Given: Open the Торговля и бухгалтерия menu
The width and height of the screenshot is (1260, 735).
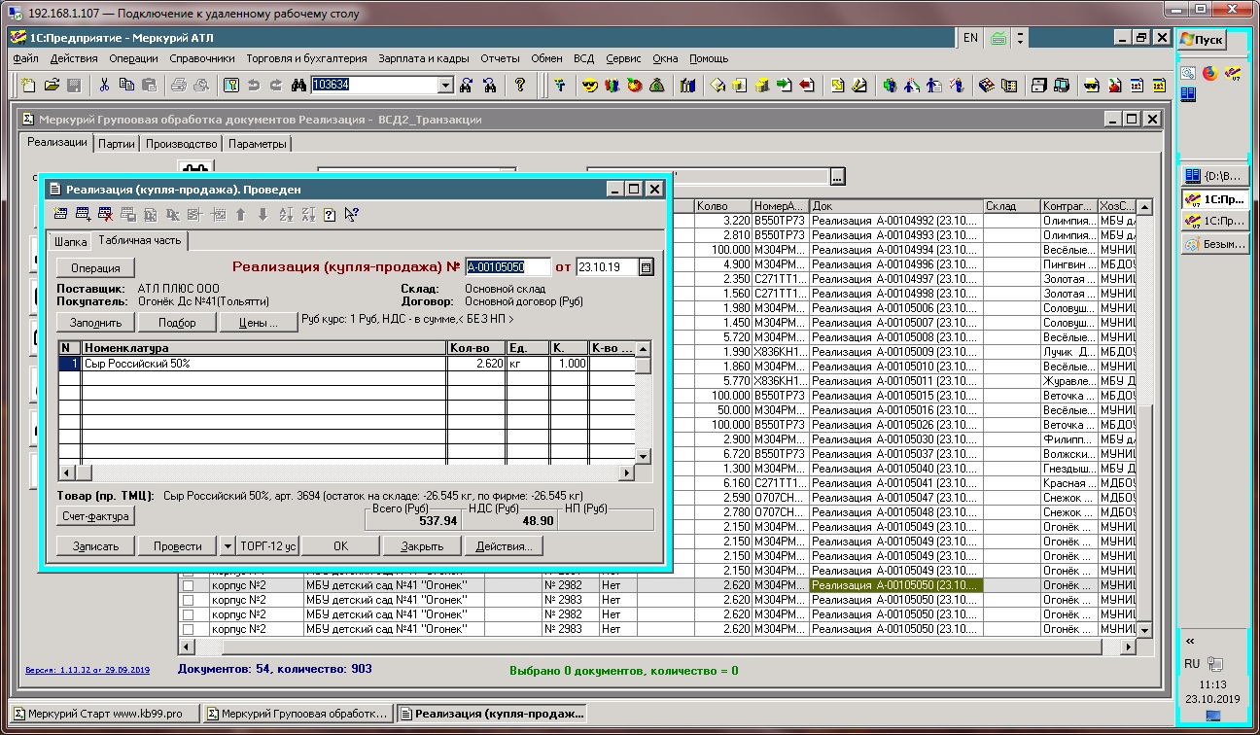Looking at the screenshot, I should point(306,58).
